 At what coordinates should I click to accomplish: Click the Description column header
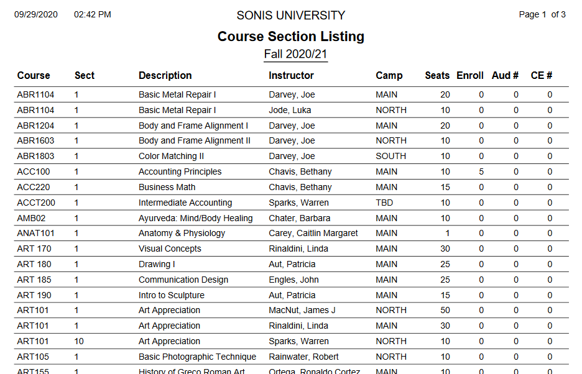(x=165, y=76)
